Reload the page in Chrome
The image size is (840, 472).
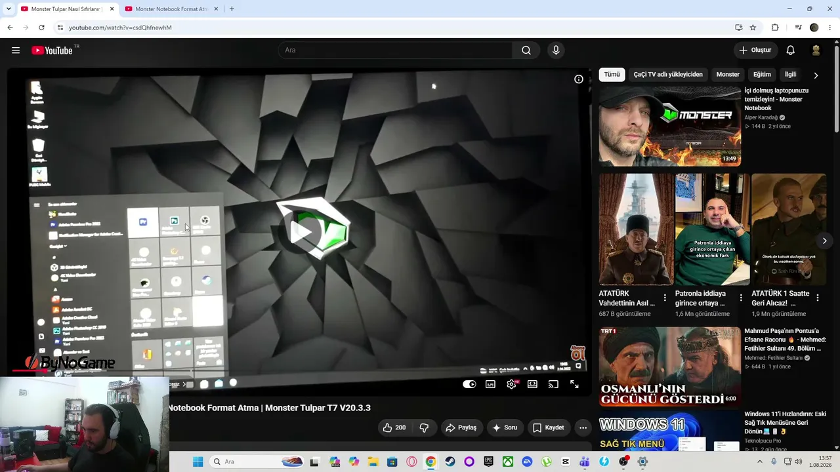click(x=41, y=28)
